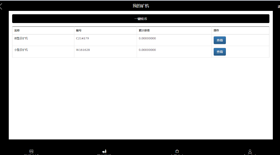
Task: Click the 一键收币 button
Action: 141,19
